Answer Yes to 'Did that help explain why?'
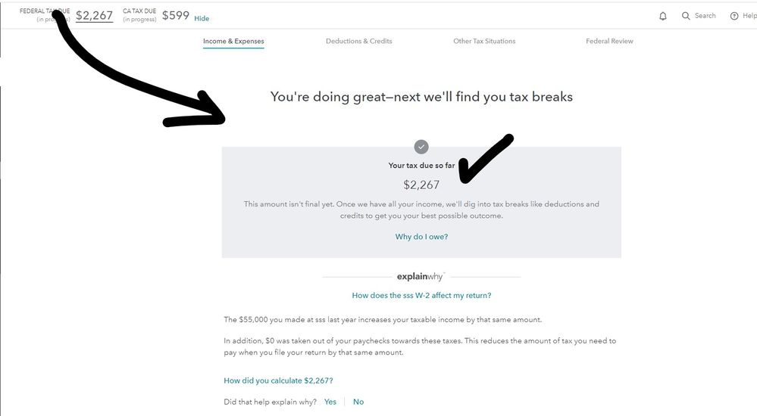Screen dimensions: 757x416 tap(330, 402)
